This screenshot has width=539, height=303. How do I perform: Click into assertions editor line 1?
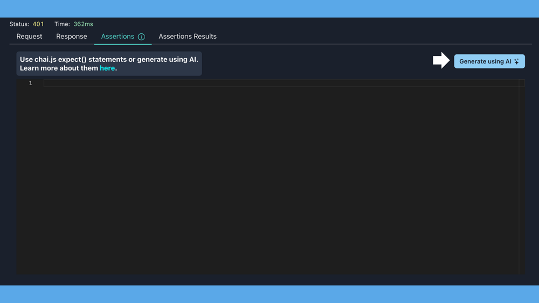coord(284,83)
